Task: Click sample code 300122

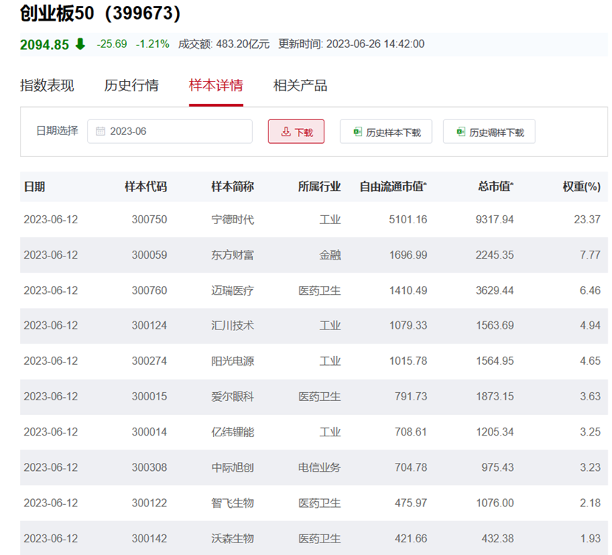Action: (x=149, y=503)
